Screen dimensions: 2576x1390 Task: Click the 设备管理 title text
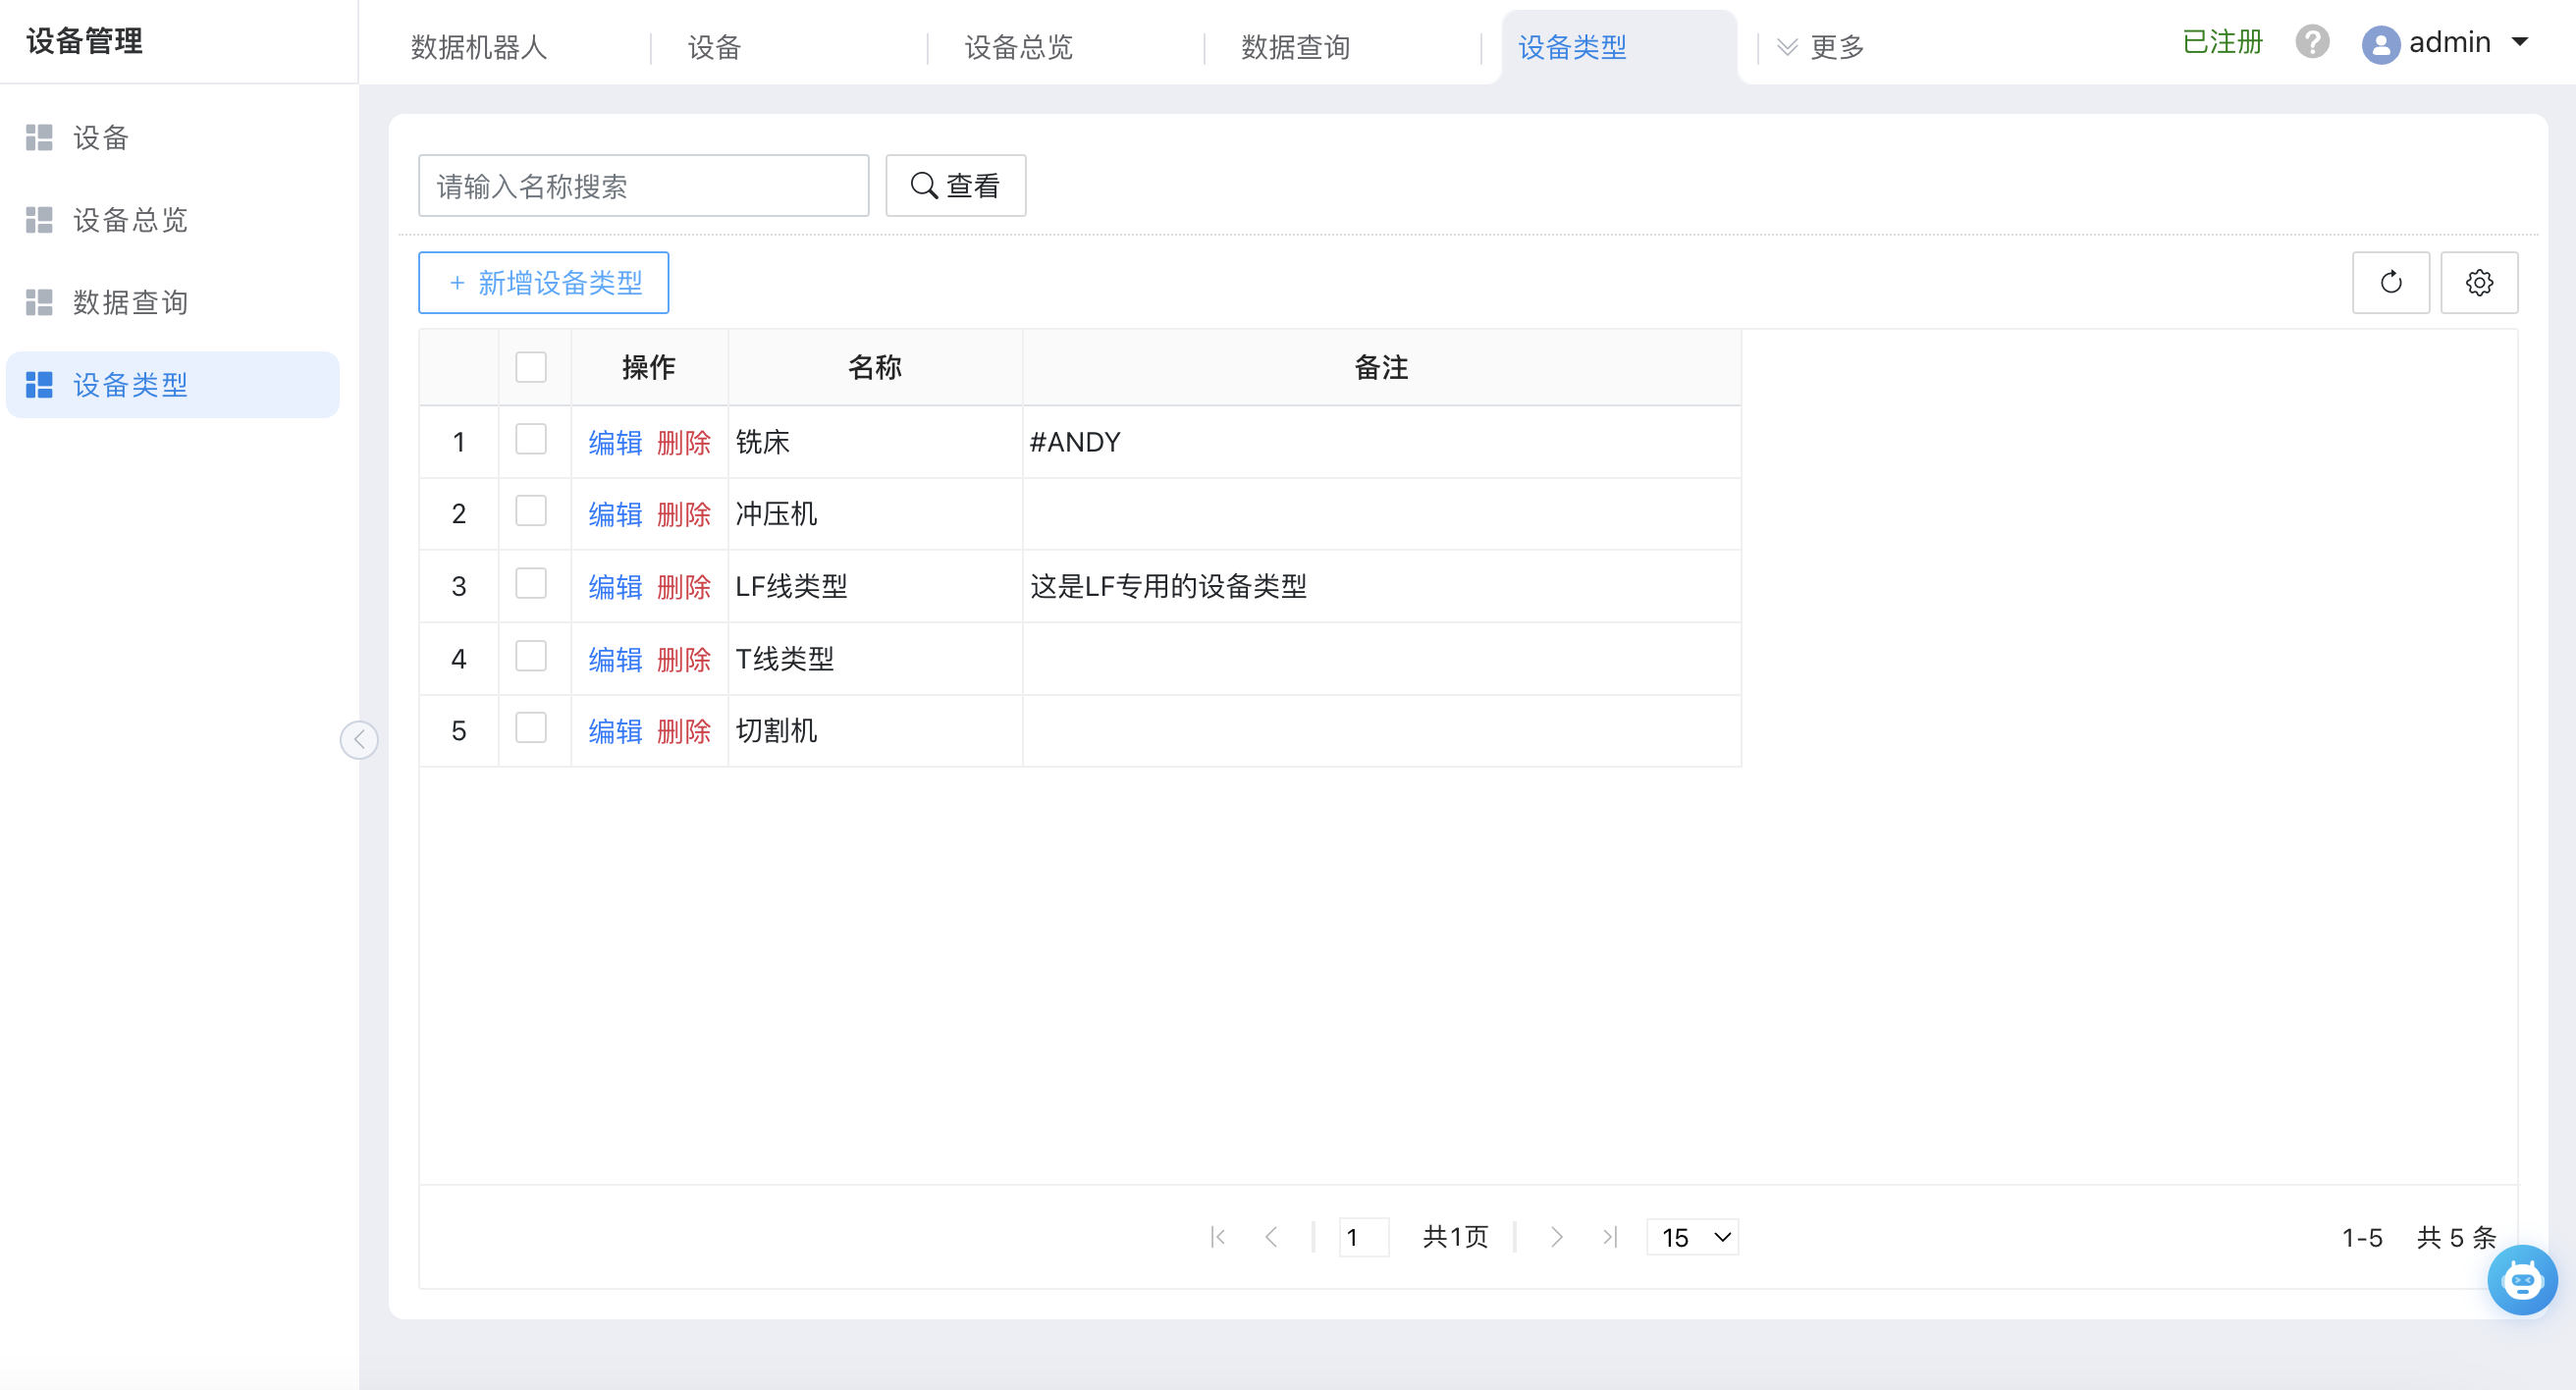[85, 41]
